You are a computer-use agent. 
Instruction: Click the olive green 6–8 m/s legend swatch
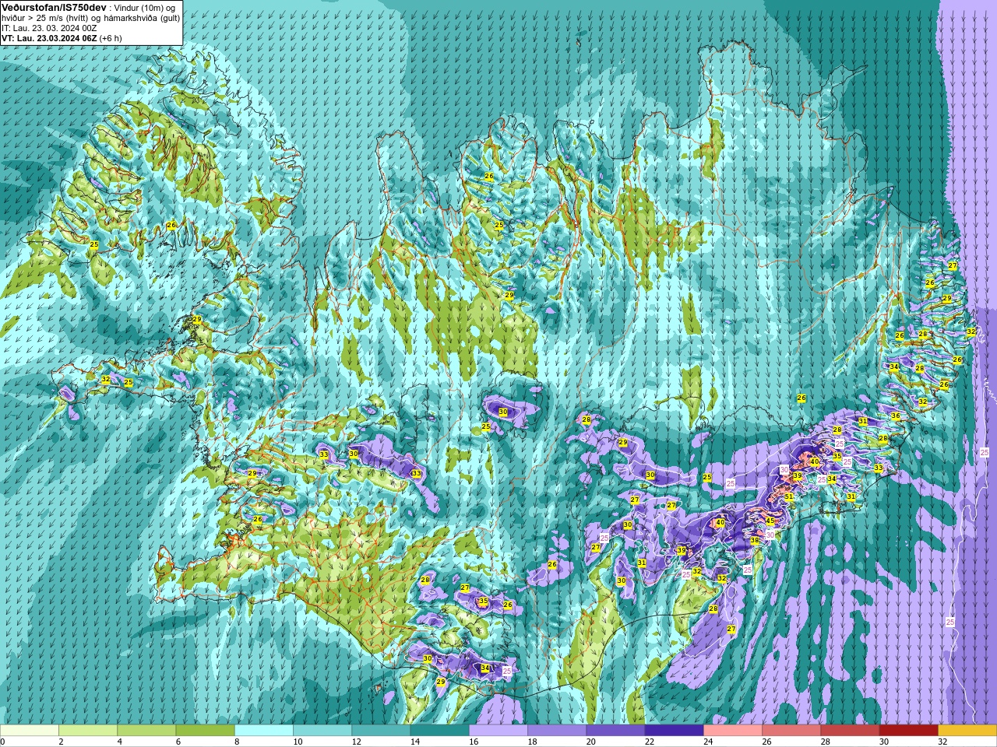coord(205,731)
